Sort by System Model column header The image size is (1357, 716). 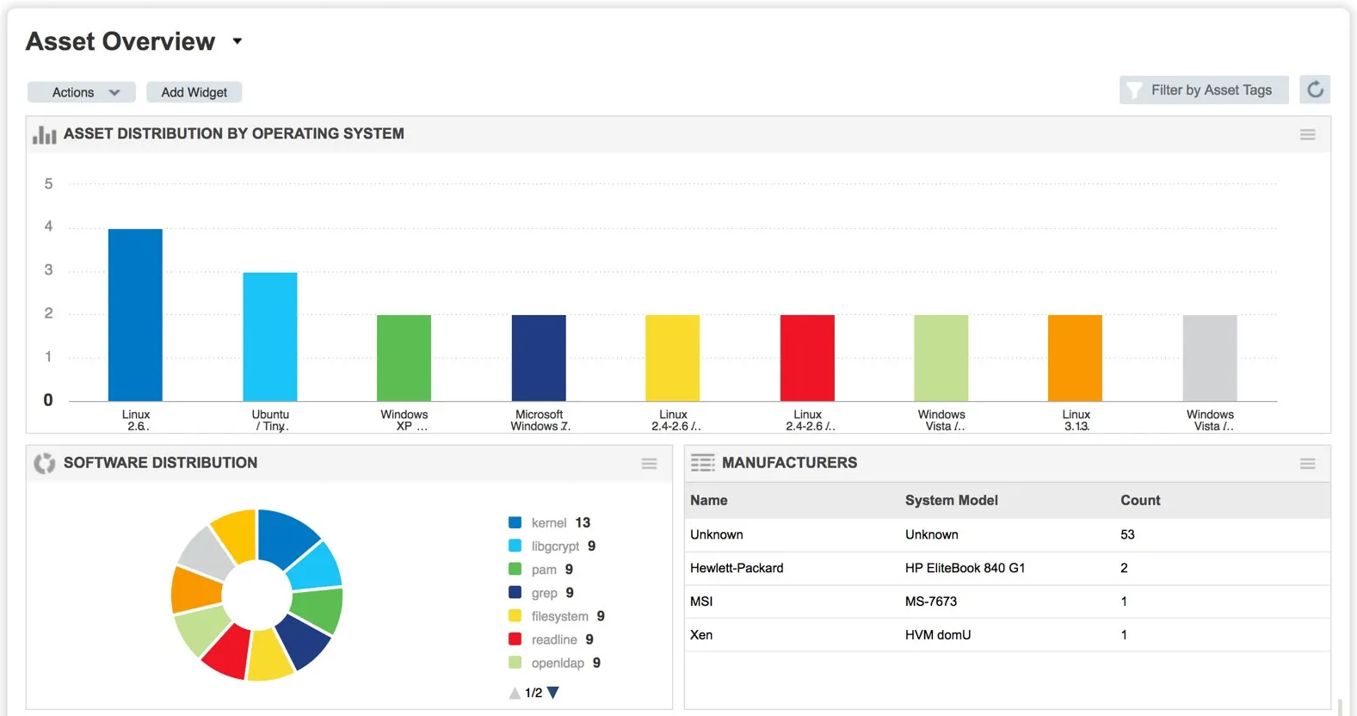click(951, 501)
